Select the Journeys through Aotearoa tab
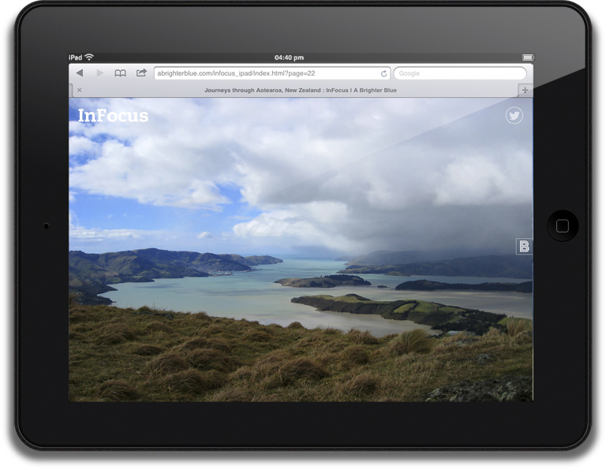This screenshot has width=606, height=469. [300, 91]
